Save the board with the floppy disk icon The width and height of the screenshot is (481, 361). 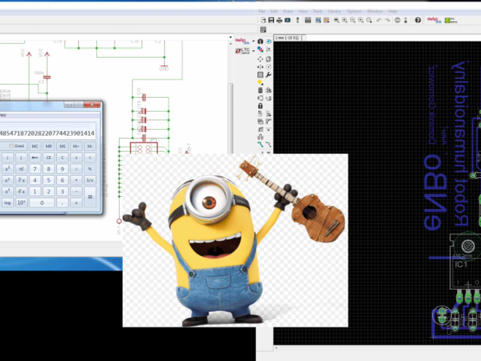[x=271, y=20]
